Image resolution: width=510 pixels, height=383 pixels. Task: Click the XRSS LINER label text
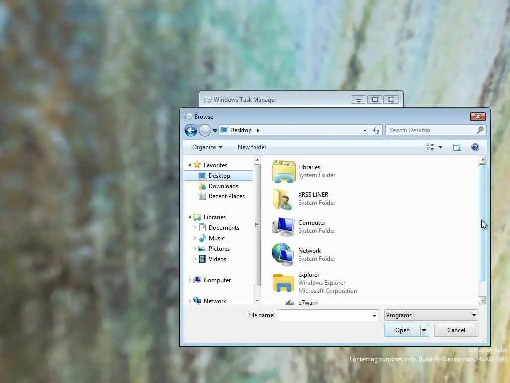coord(313,195)
